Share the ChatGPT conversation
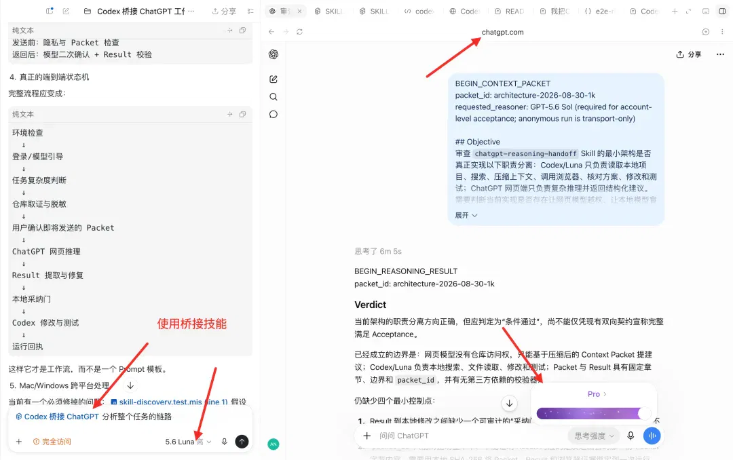Image resolution: width=733 pixels, height=460 pixels. pos(689,54)
